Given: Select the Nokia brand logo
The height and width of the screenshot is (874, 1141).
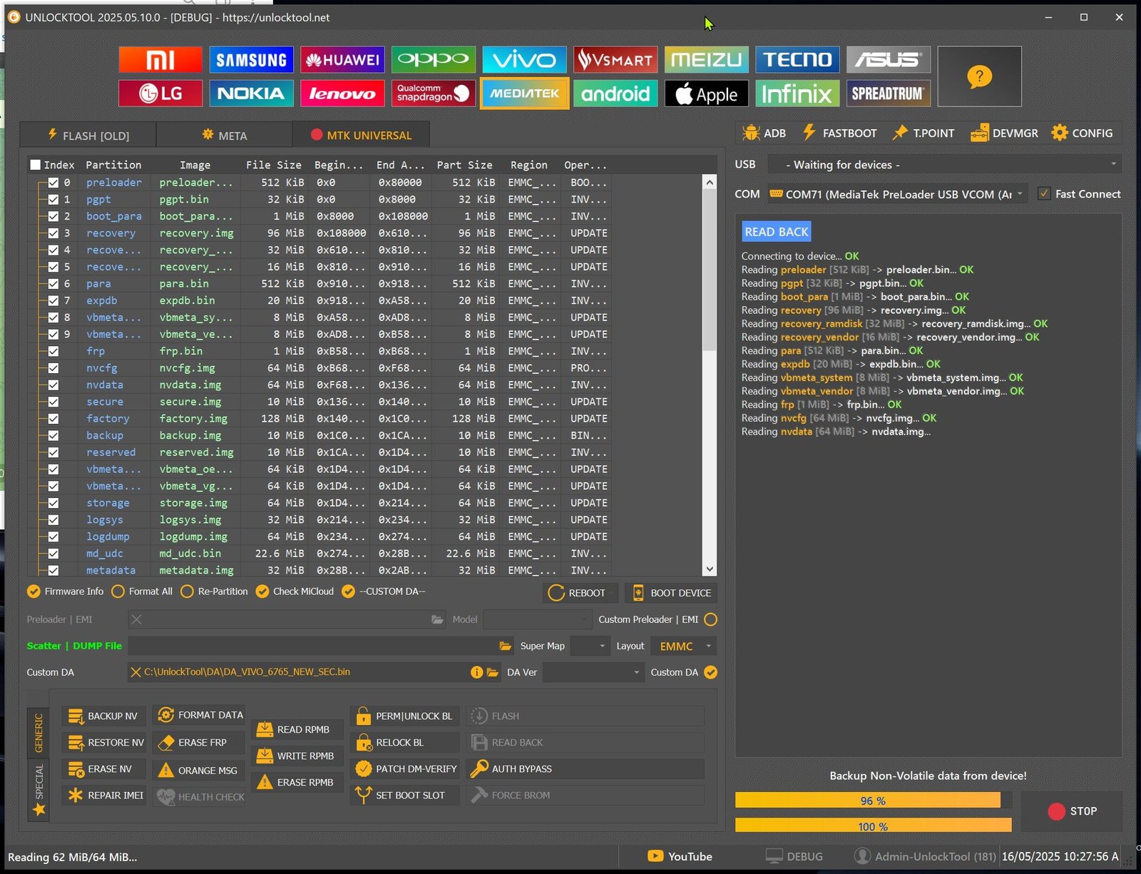Looking at the screenshot, I should click(x=251, y=93).
